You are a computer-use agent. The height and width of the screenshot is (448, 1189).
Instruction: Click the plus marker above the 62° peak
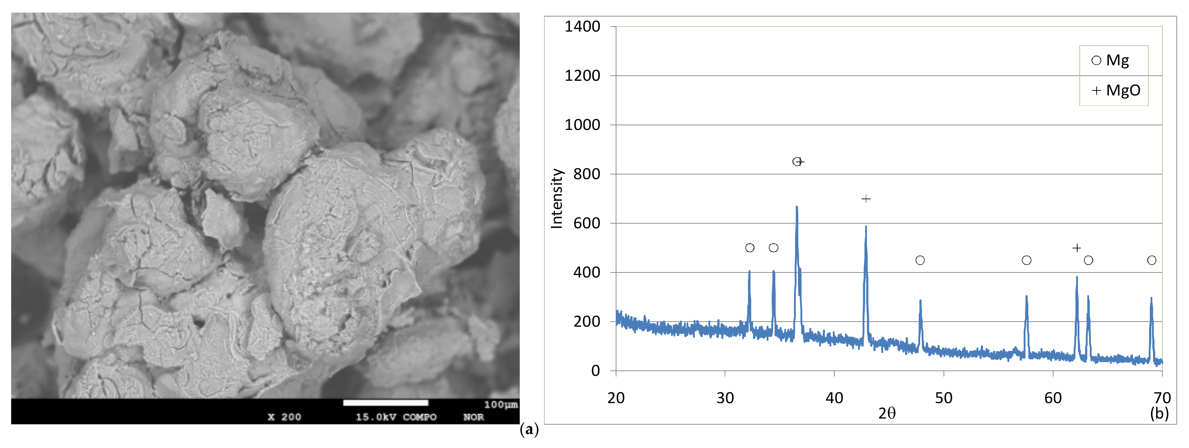tap(1076, 248)
